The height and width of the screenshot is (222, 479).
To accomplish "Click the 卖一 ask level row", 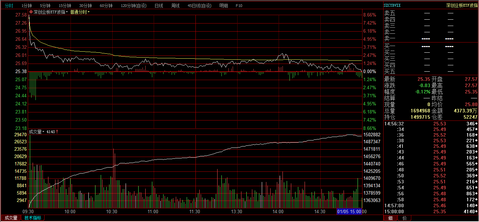I will point(431,39).
